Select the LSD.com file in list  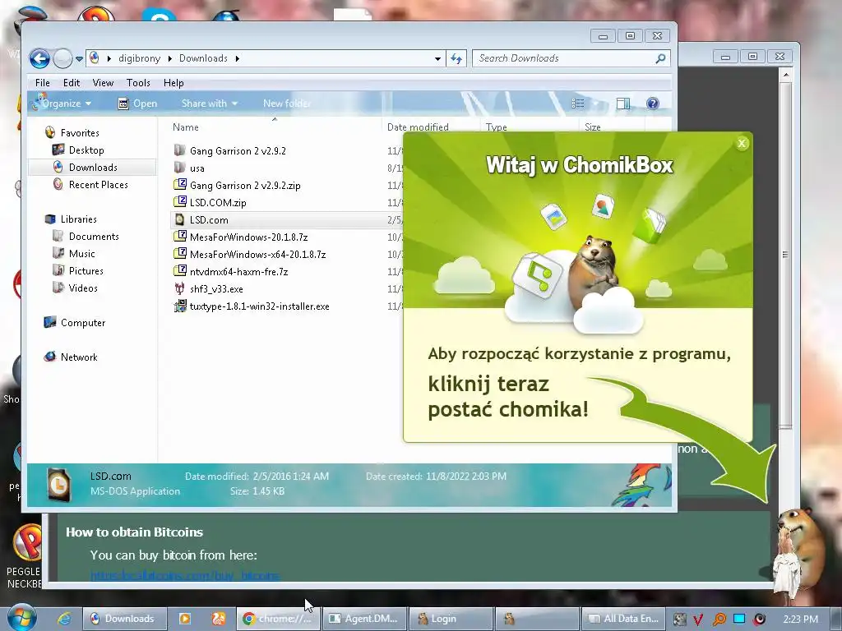click(x=209, y=220)
